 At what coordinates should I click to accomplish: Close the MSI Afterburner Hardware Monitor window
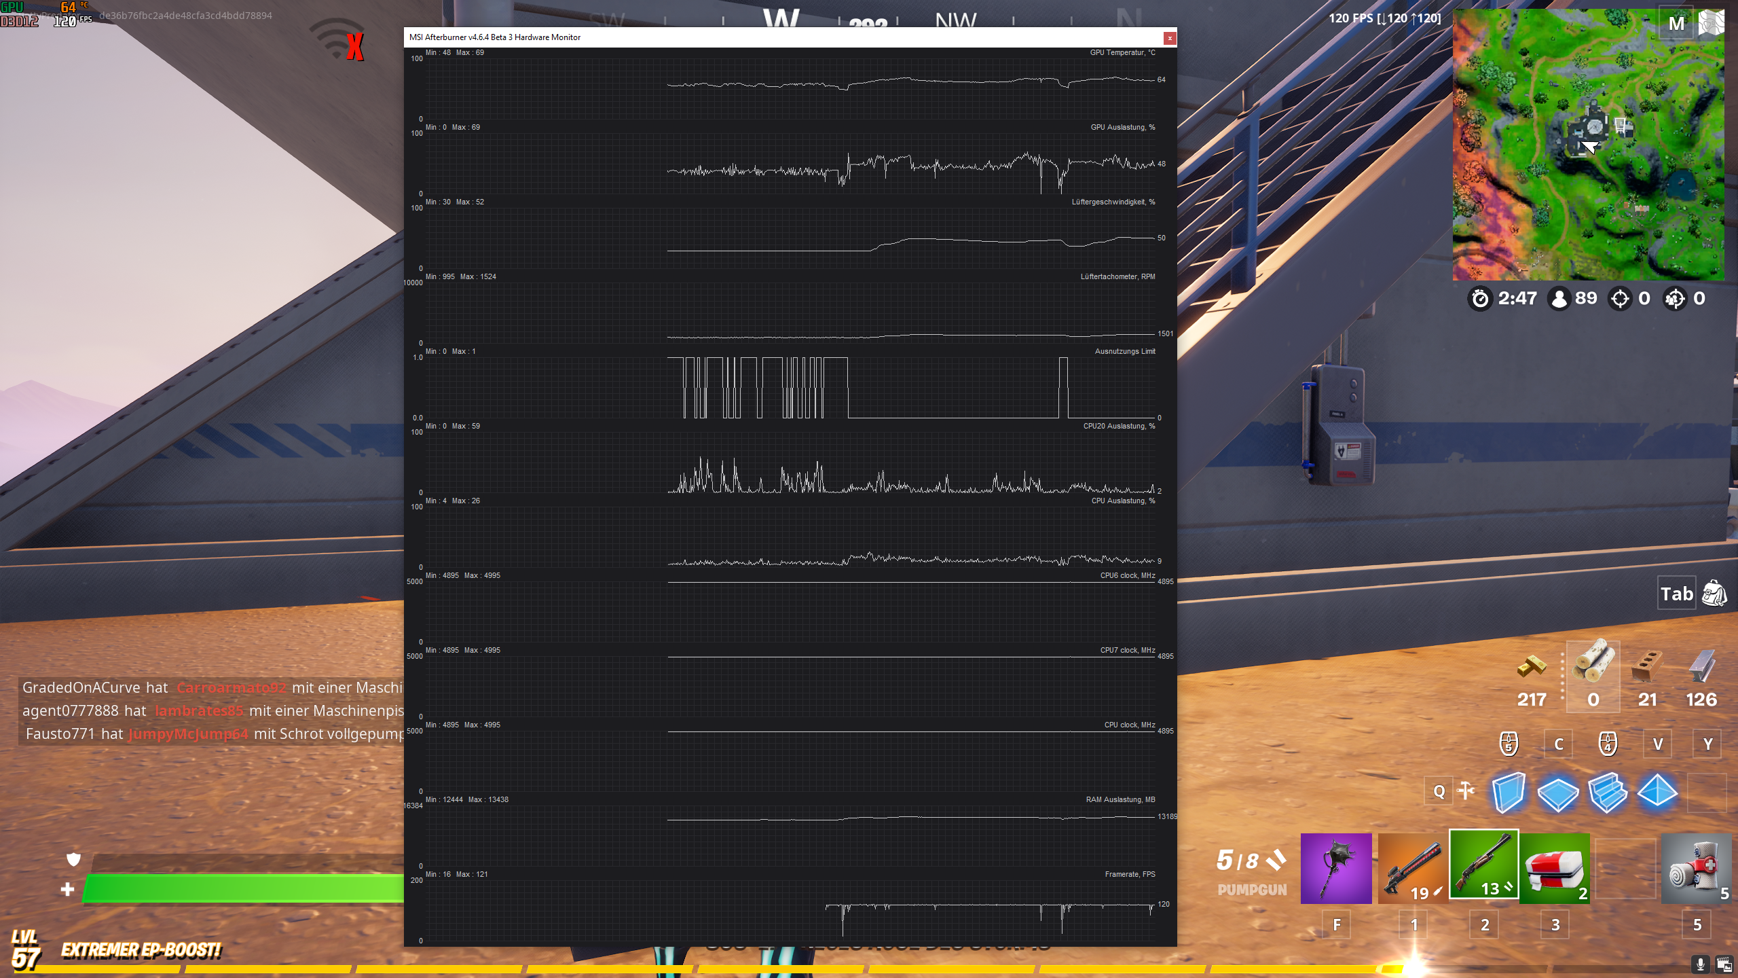tap(1169, 38)
